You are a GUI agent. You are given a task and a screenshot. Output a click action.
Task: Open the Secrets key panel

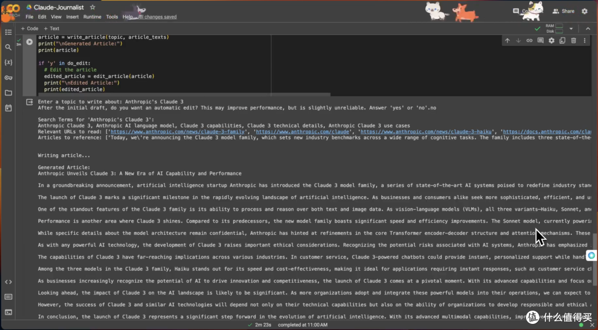pyautogui.click(x=8, y=77)
